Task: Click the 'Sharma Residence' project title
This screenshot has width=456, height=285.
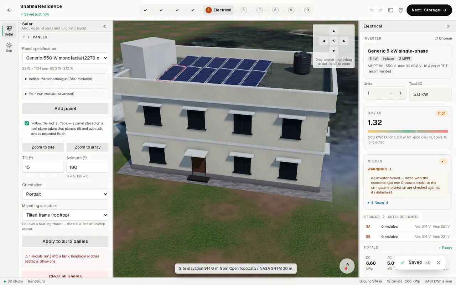Action: click(x=41, y=6)
